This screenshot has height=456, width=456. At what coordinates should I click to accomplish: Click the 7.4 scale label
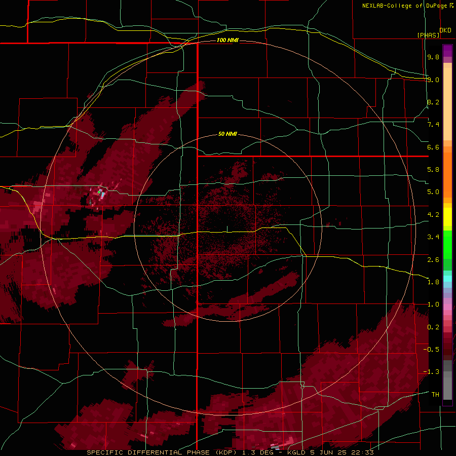(433, 125)
